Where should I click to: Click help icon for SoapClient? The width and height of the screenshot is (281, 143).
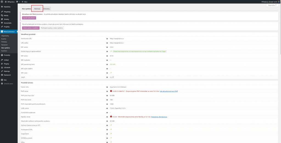(x=107, y=134)
